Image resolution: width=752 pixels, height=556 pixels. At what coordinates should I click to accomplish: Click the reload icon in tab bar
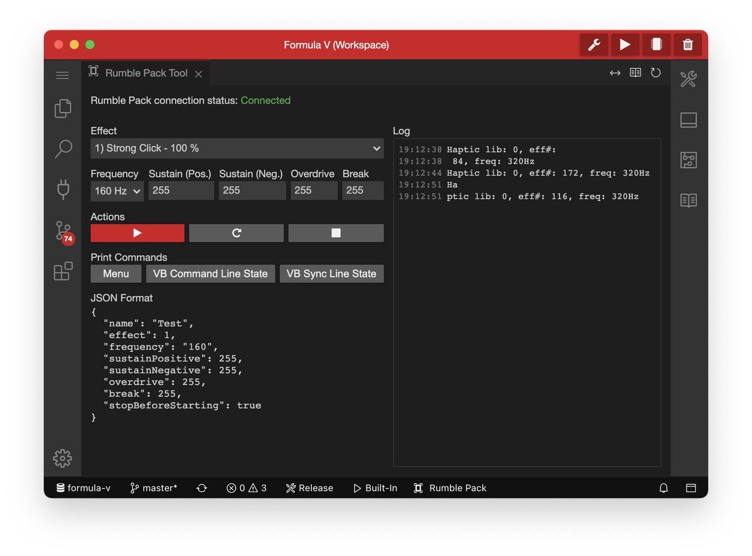655,73
